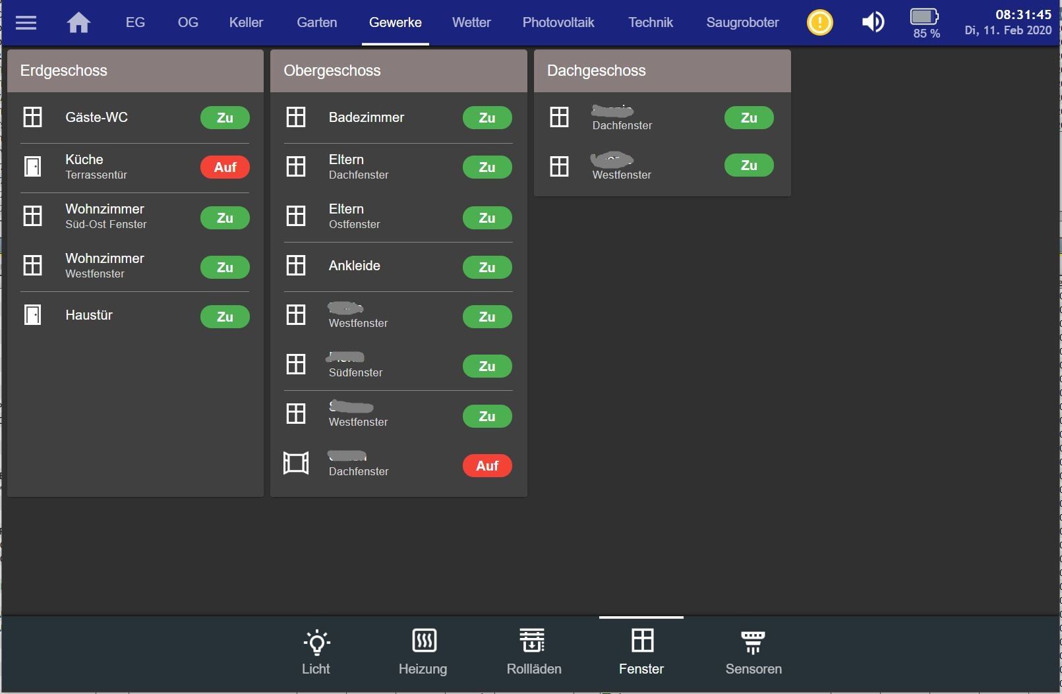Click the yellow warning notification icon
Viewport: 1062px width, 694px height.
[820, 22]
